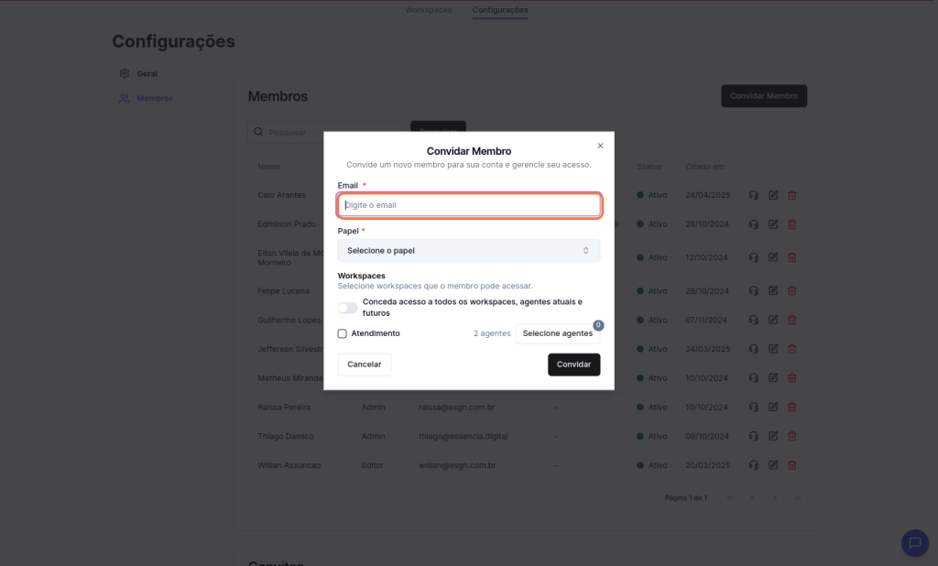Enable access to all workspaces toggle
Image resolution: width=938 pixels, height=566 pixels.
pos(348,308)
